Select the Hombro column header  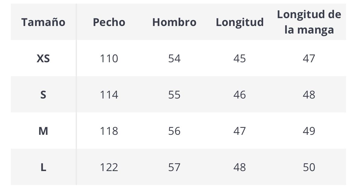pyautogui.click(x=174, y=22)
